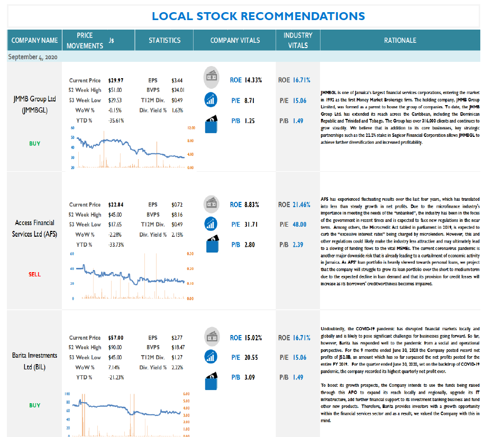The image size is (494, 437).
Task: Select the Barita BVPS value $18.47
Action: [x=178, y=347]
